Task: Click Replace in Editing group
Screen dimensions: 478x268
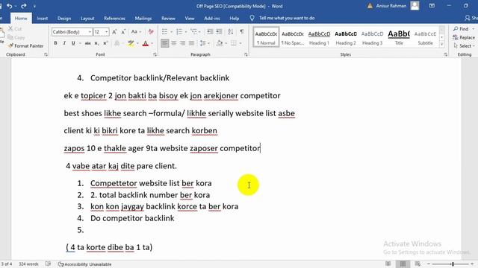Action: 464,37
